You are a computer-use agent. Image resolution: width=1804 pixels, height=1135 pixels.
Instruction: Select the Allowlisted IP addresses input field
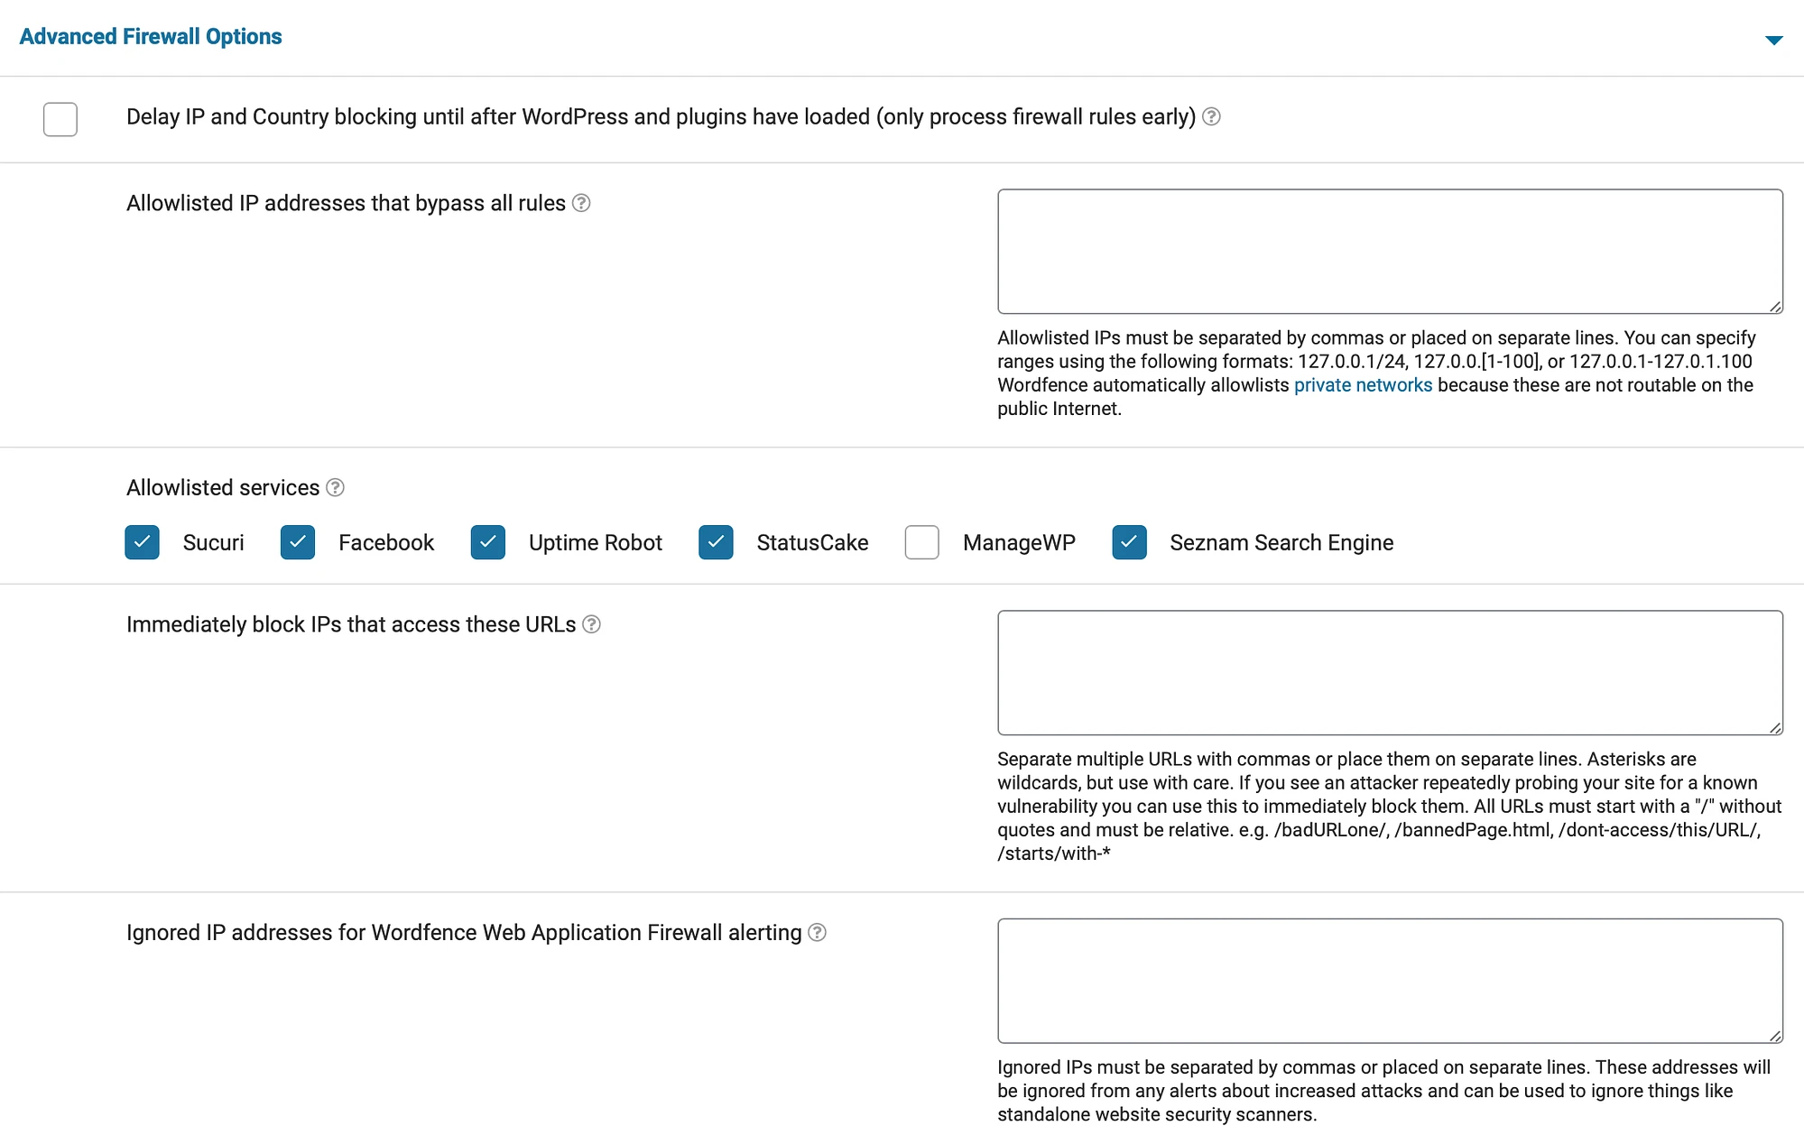coord(1390,251)
